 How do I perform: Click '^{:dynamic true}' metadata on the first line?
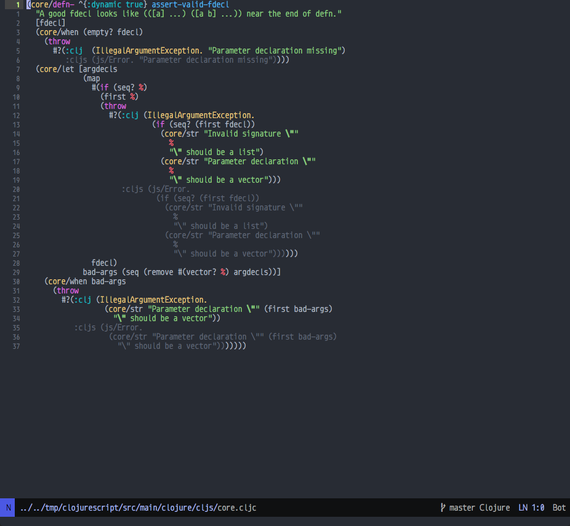point(113,5)
